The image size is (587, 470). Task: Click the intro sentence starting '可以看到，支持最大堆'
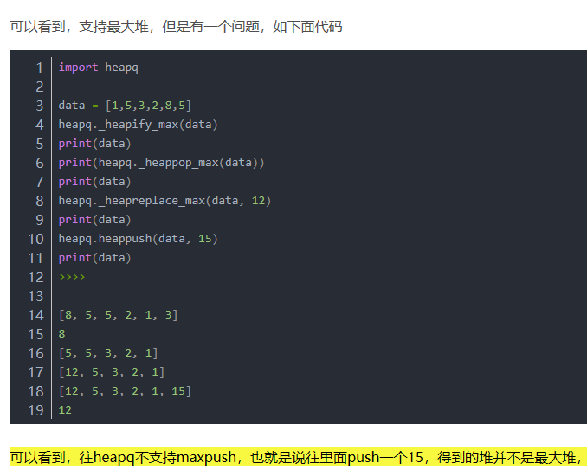pyautogui.click(x=176, y=27)
